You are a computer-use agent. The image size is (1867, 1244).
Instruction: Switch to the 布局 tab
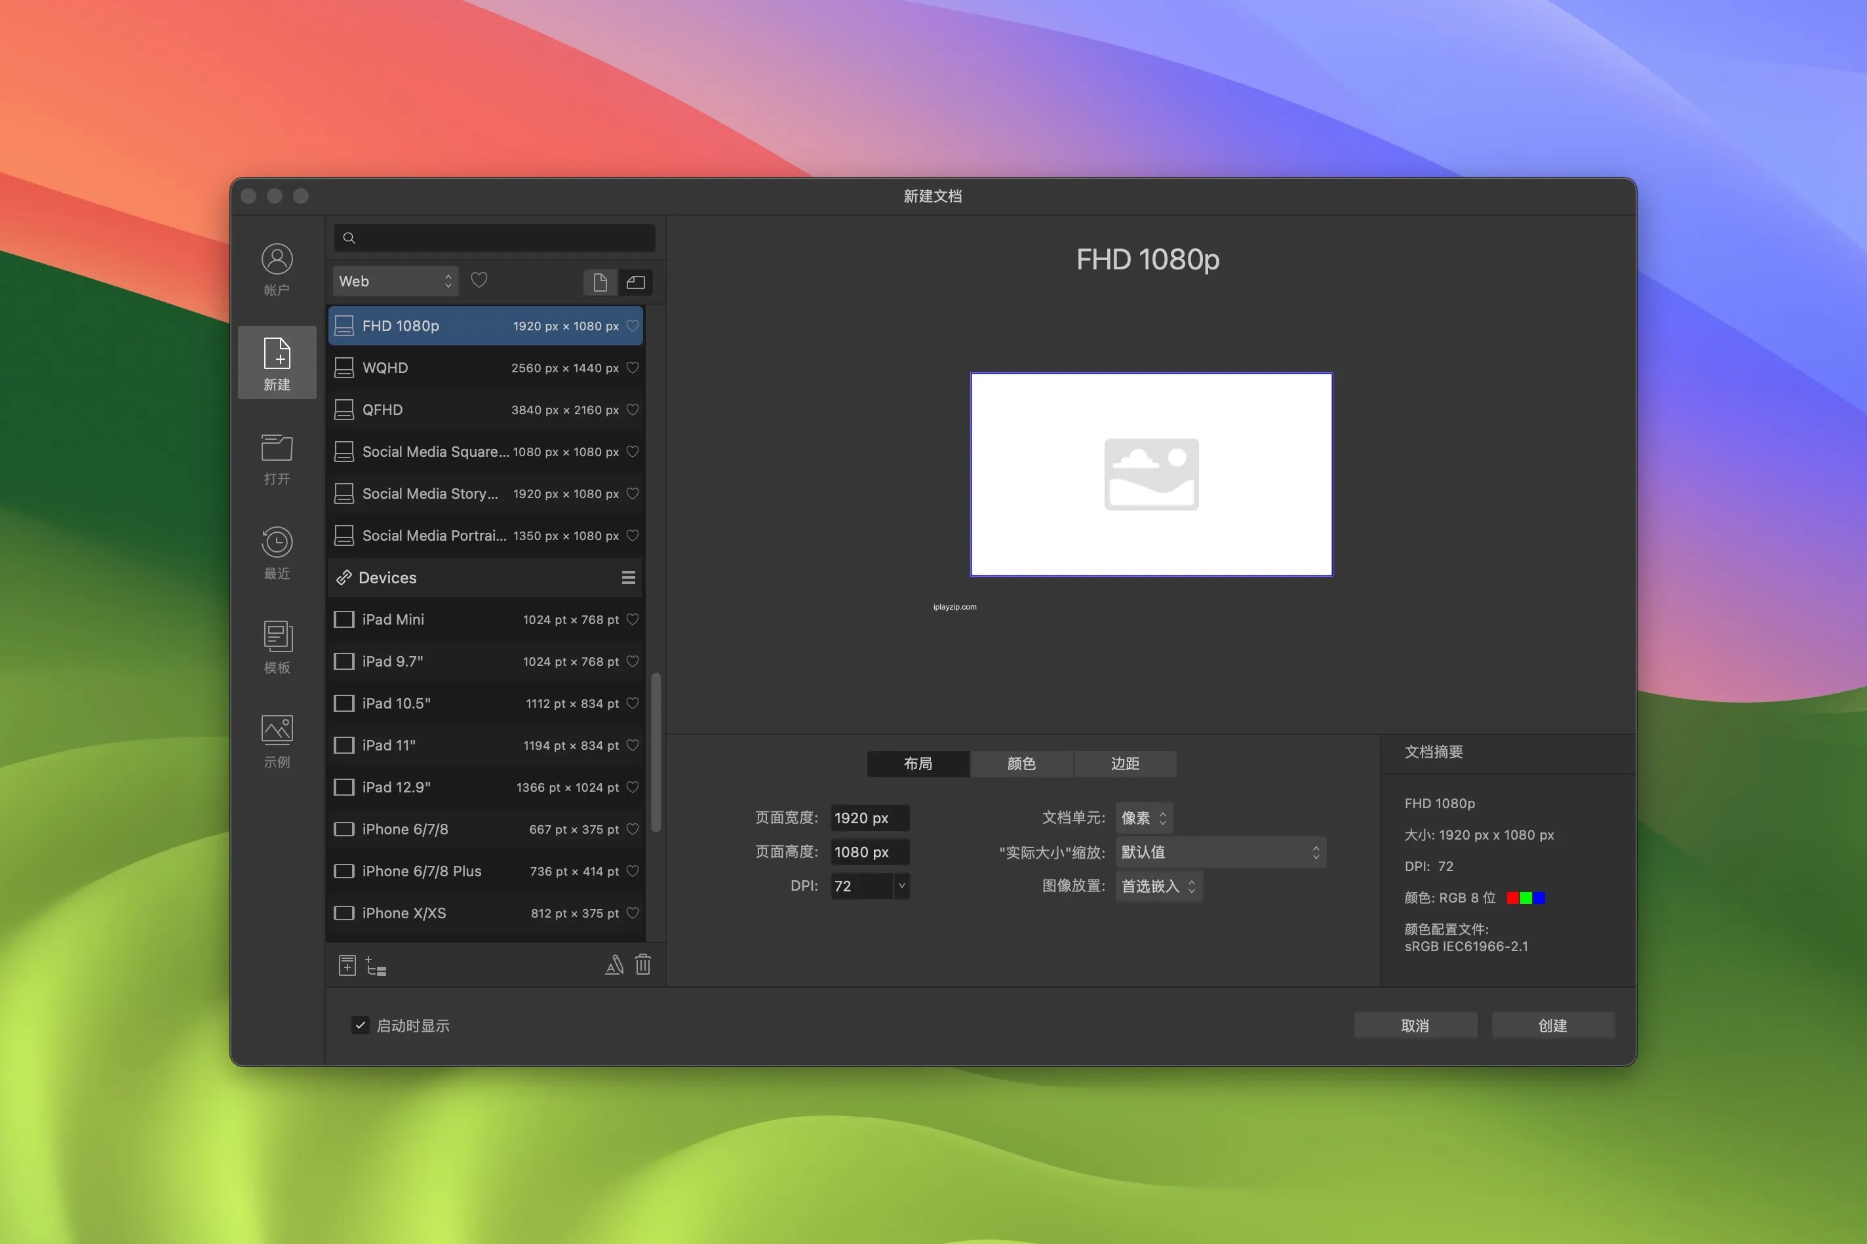tap(918, 764)
